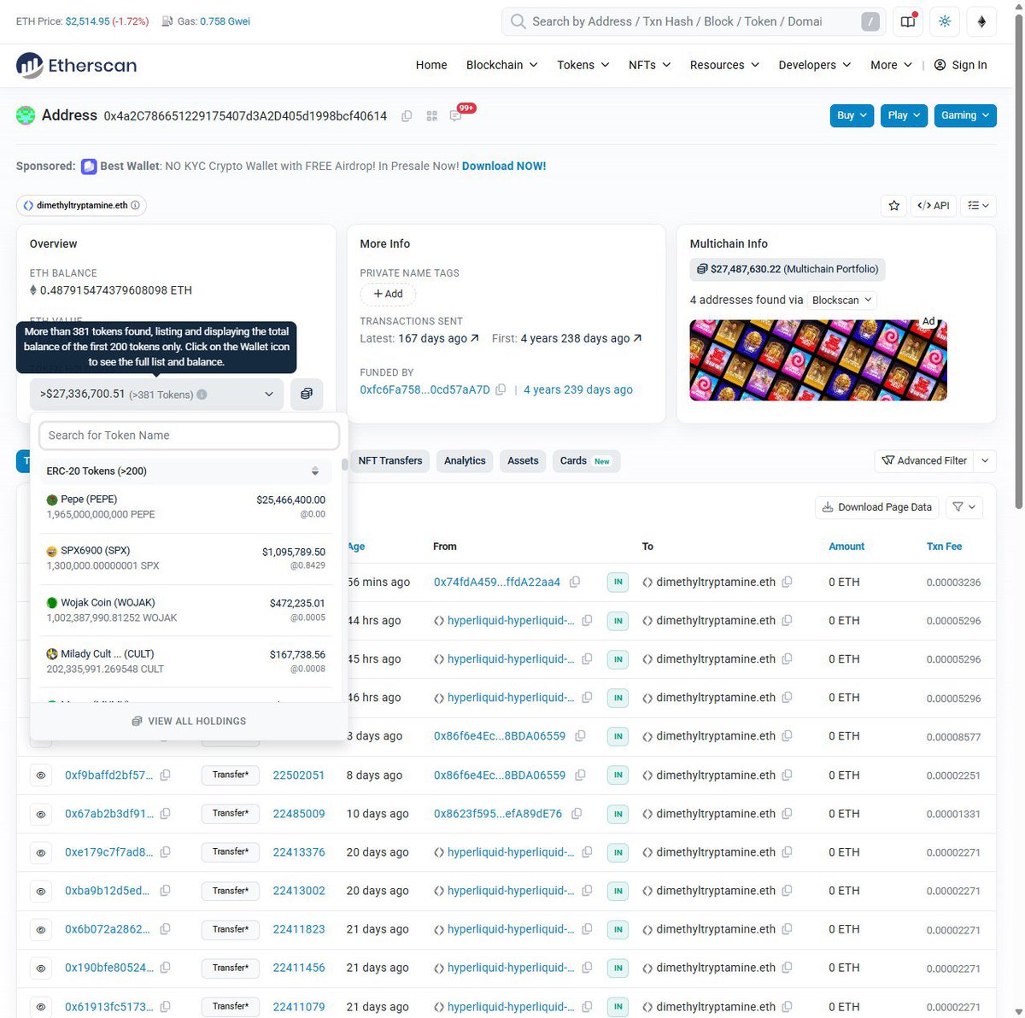This screenshot has width=1025, height=1018.
Task: Toggle eye preview for transaction 0x190bfe80524
Action: click(40, 968)
